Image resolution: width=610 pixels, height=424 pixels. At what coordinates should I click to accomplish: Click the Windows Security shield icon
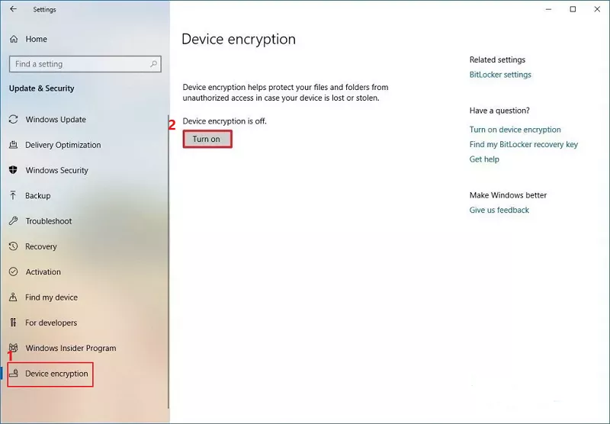[13, 170]
